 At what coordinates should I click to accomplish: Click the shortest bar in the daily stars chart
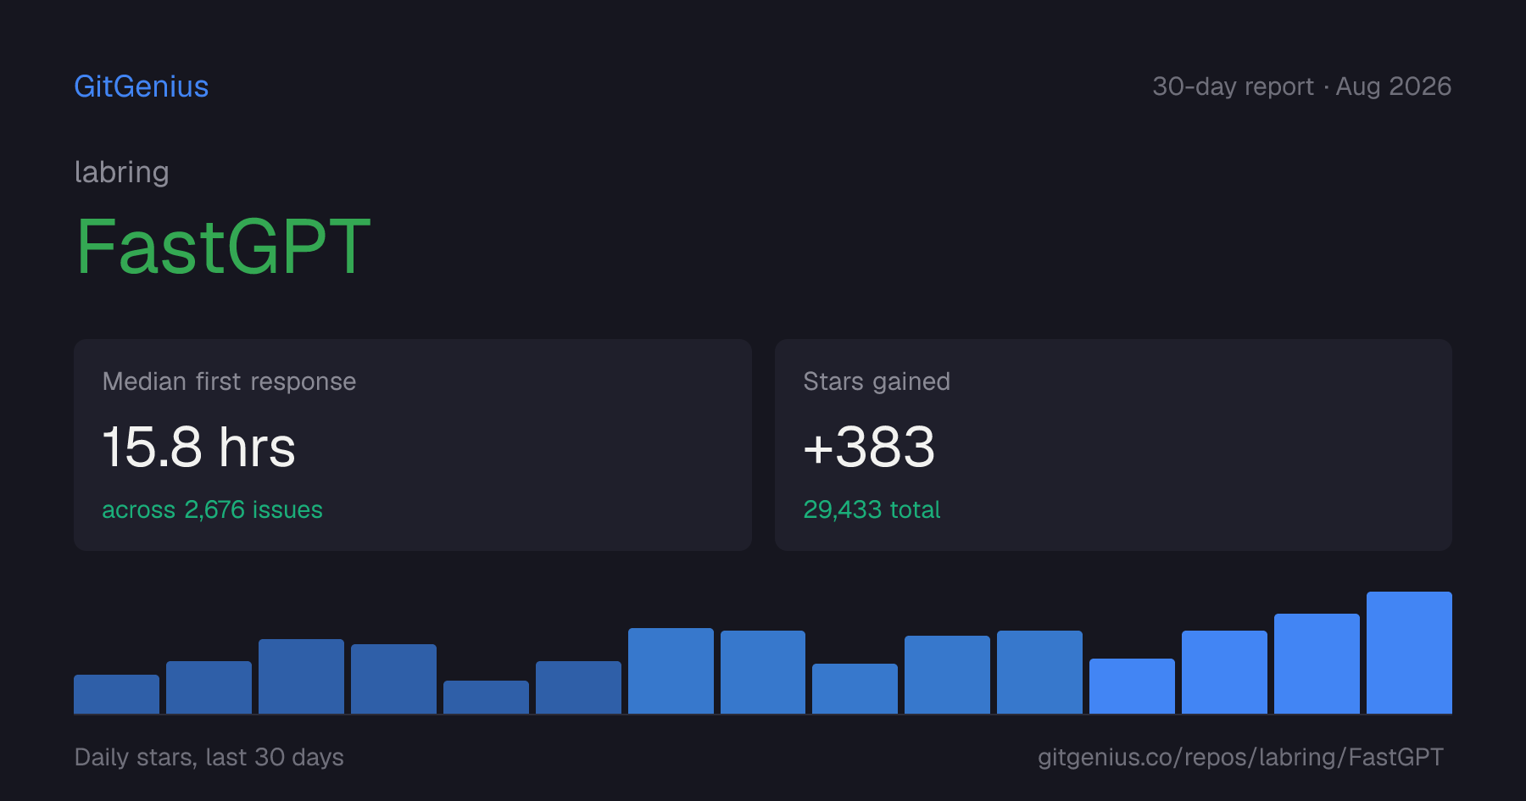pyautogui.click(x=486, y=697)
